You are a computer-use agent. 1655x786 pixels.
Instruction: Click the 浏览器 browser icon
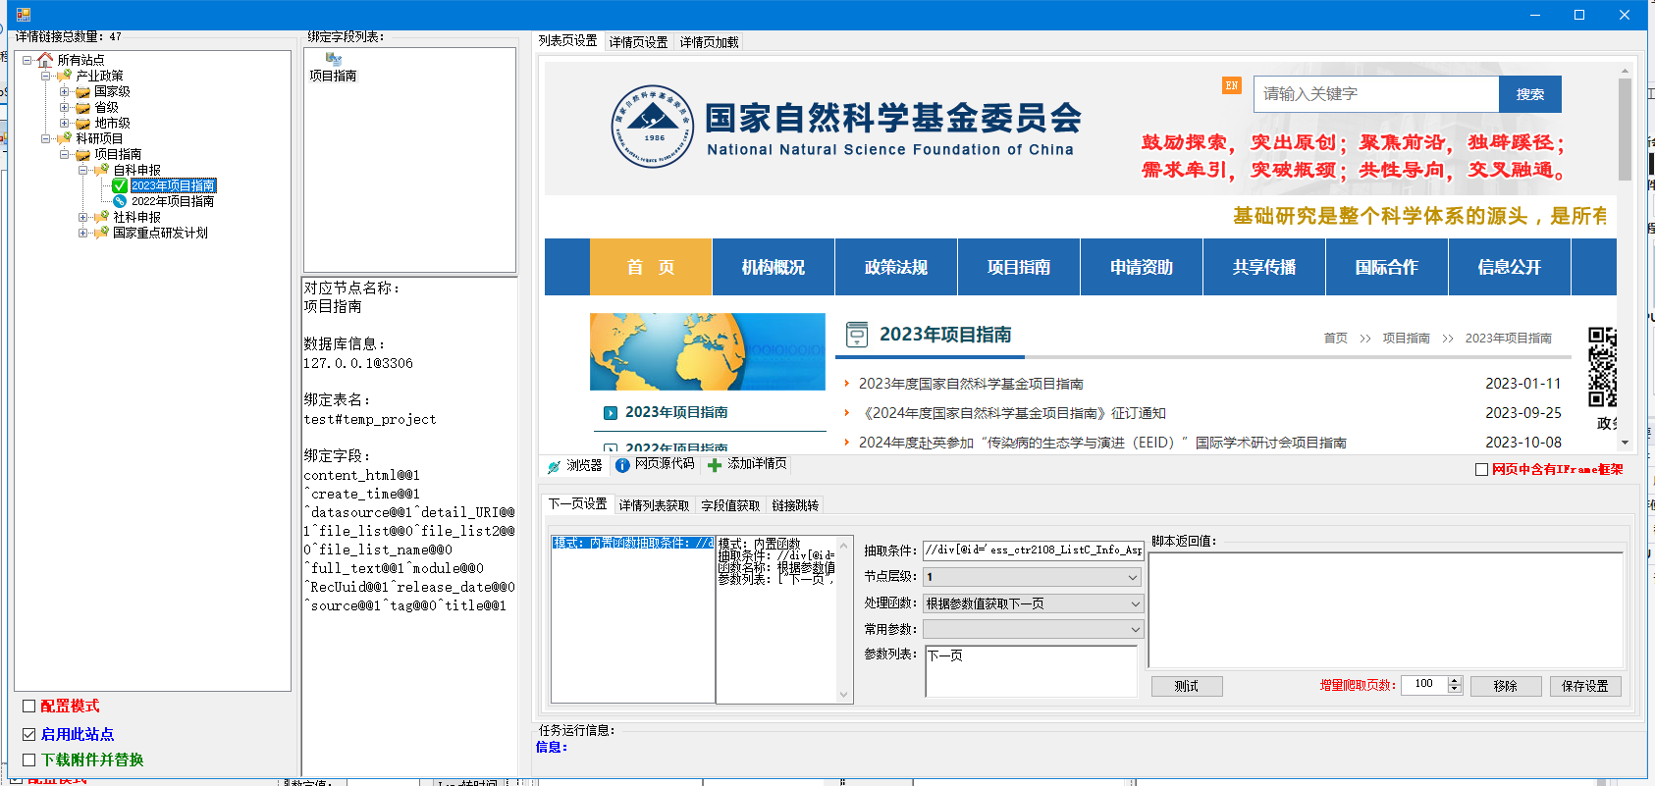(x=555, y=466)
